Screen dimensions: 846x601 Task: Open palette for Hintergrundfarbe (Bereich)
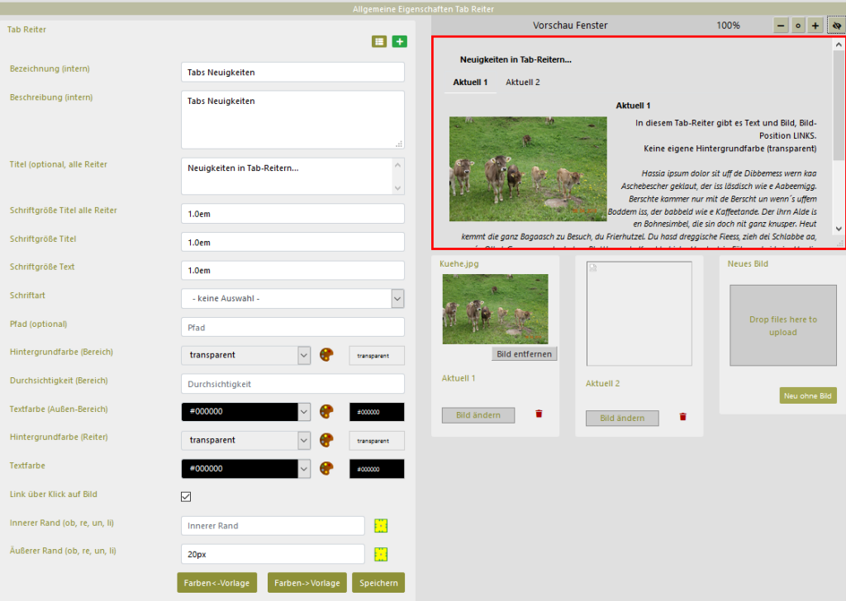(327, 355)
